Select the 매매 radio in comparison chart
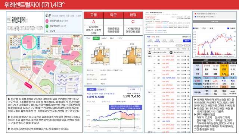The width and height of the screenshot is (239, 134). point(194,28)
